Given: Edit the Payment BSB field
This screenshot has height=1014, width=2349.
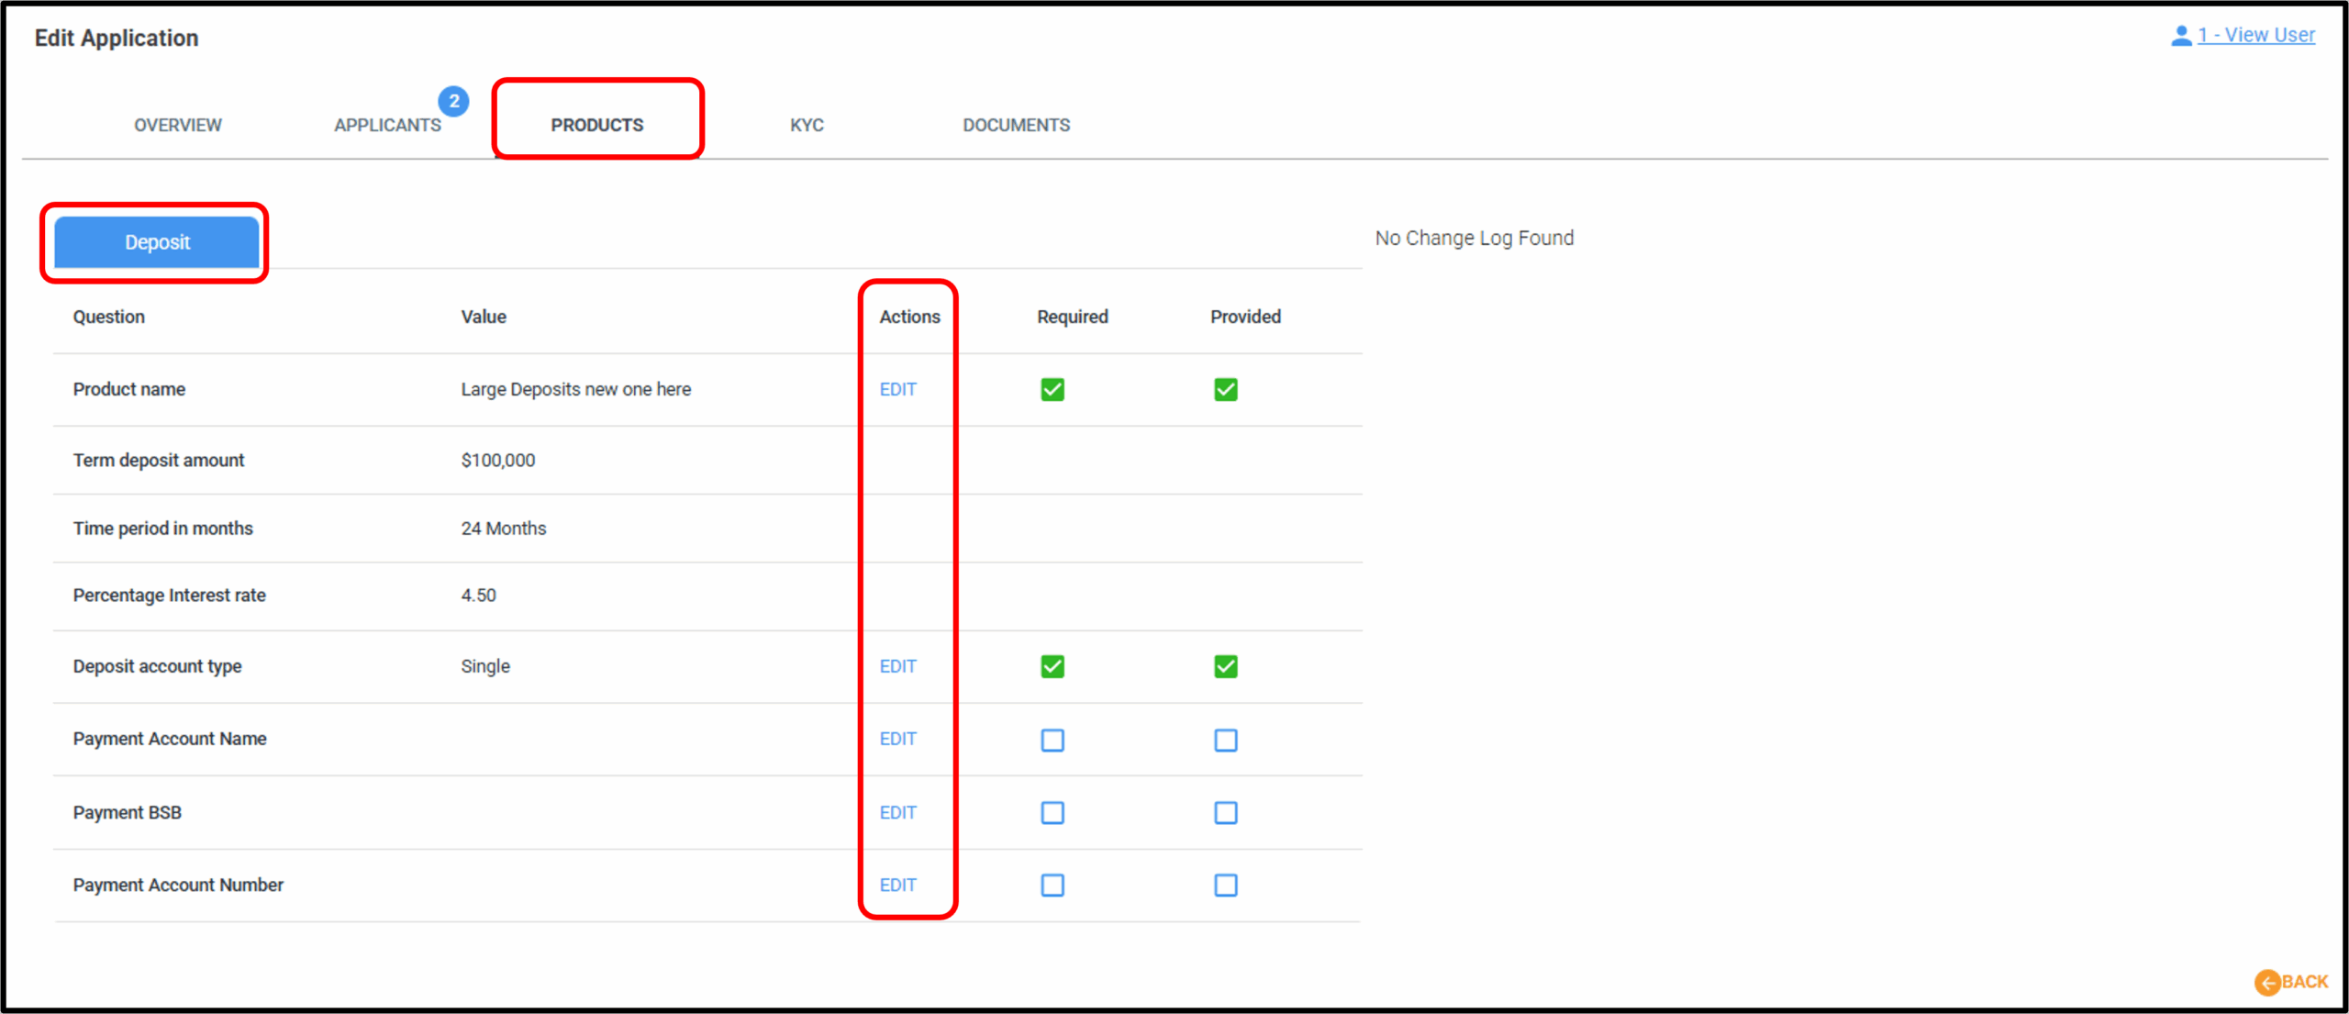Looking at the screenshot, I should pos(897,812).
